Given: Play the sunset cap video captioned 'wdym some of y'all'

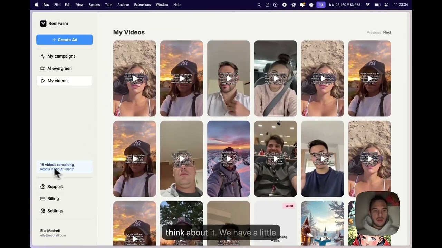Looking at the screenshot, I should (369, 79).
